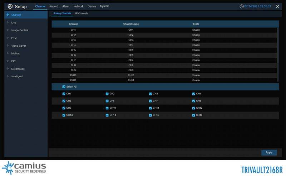
Task: Click the Deterrence sidebar bullet icon
Action: coord(8,69)
